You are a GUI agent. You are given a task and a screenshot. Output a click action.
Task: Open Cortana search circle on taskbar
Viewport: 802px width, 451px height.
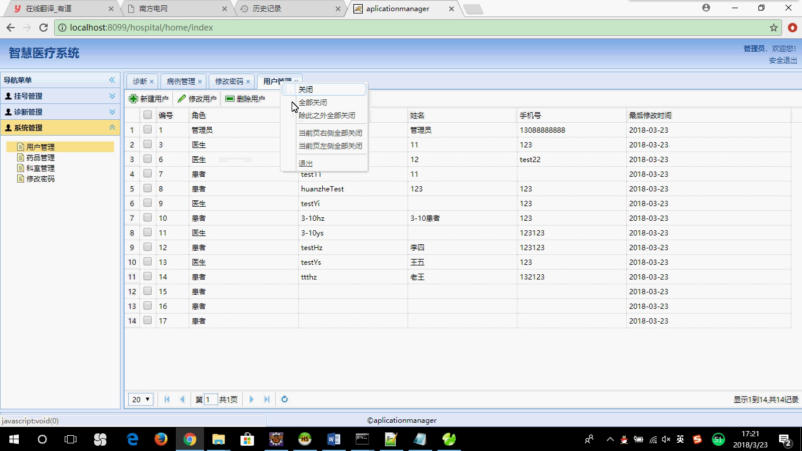click(x=42, y=439)
